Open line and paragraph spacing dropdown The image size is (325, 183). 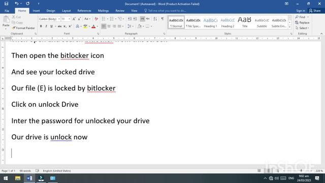131,26
